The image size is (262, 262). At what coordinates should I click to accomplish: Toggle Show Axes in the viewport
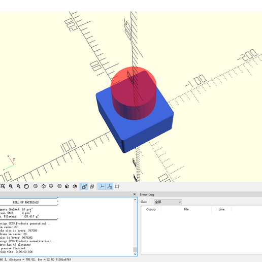pos(102,186)
